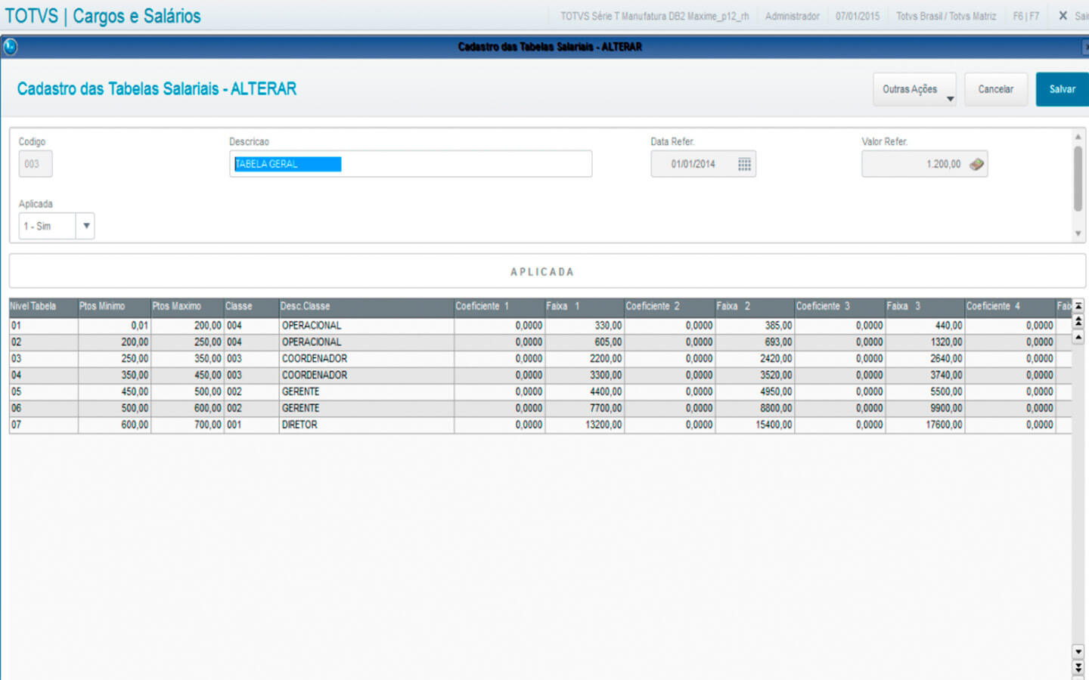Click the calculator icon in Valor Refer.
The image size is (1089, 680).
(976, 165)
